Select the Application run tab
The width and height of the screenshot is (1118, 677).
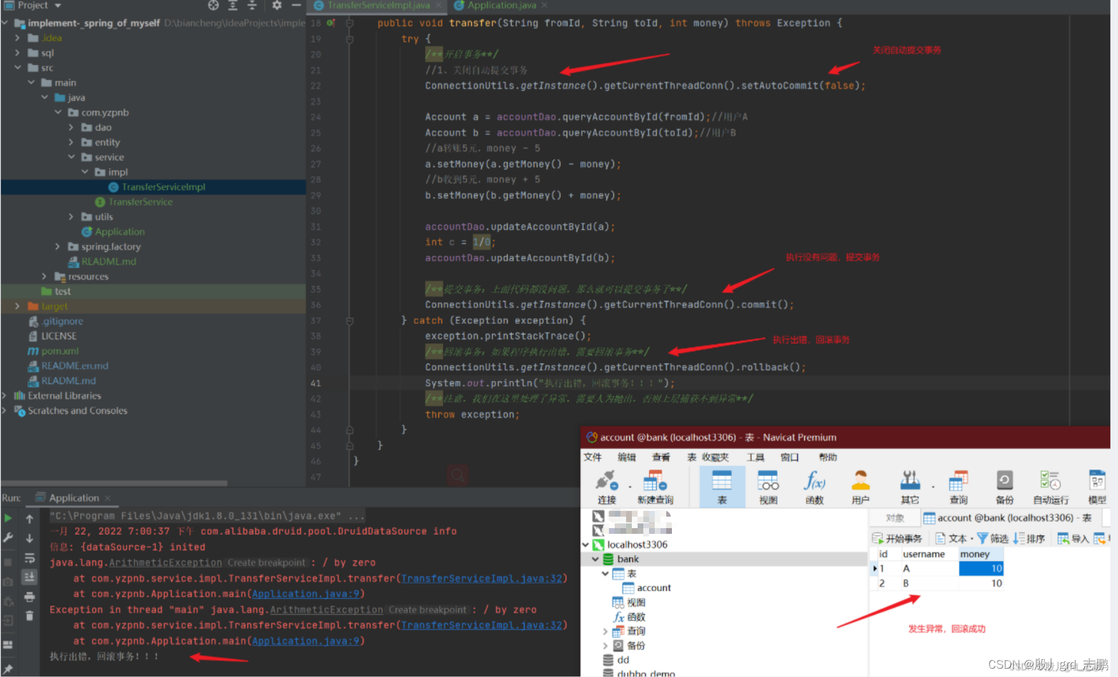click(74, 498)
